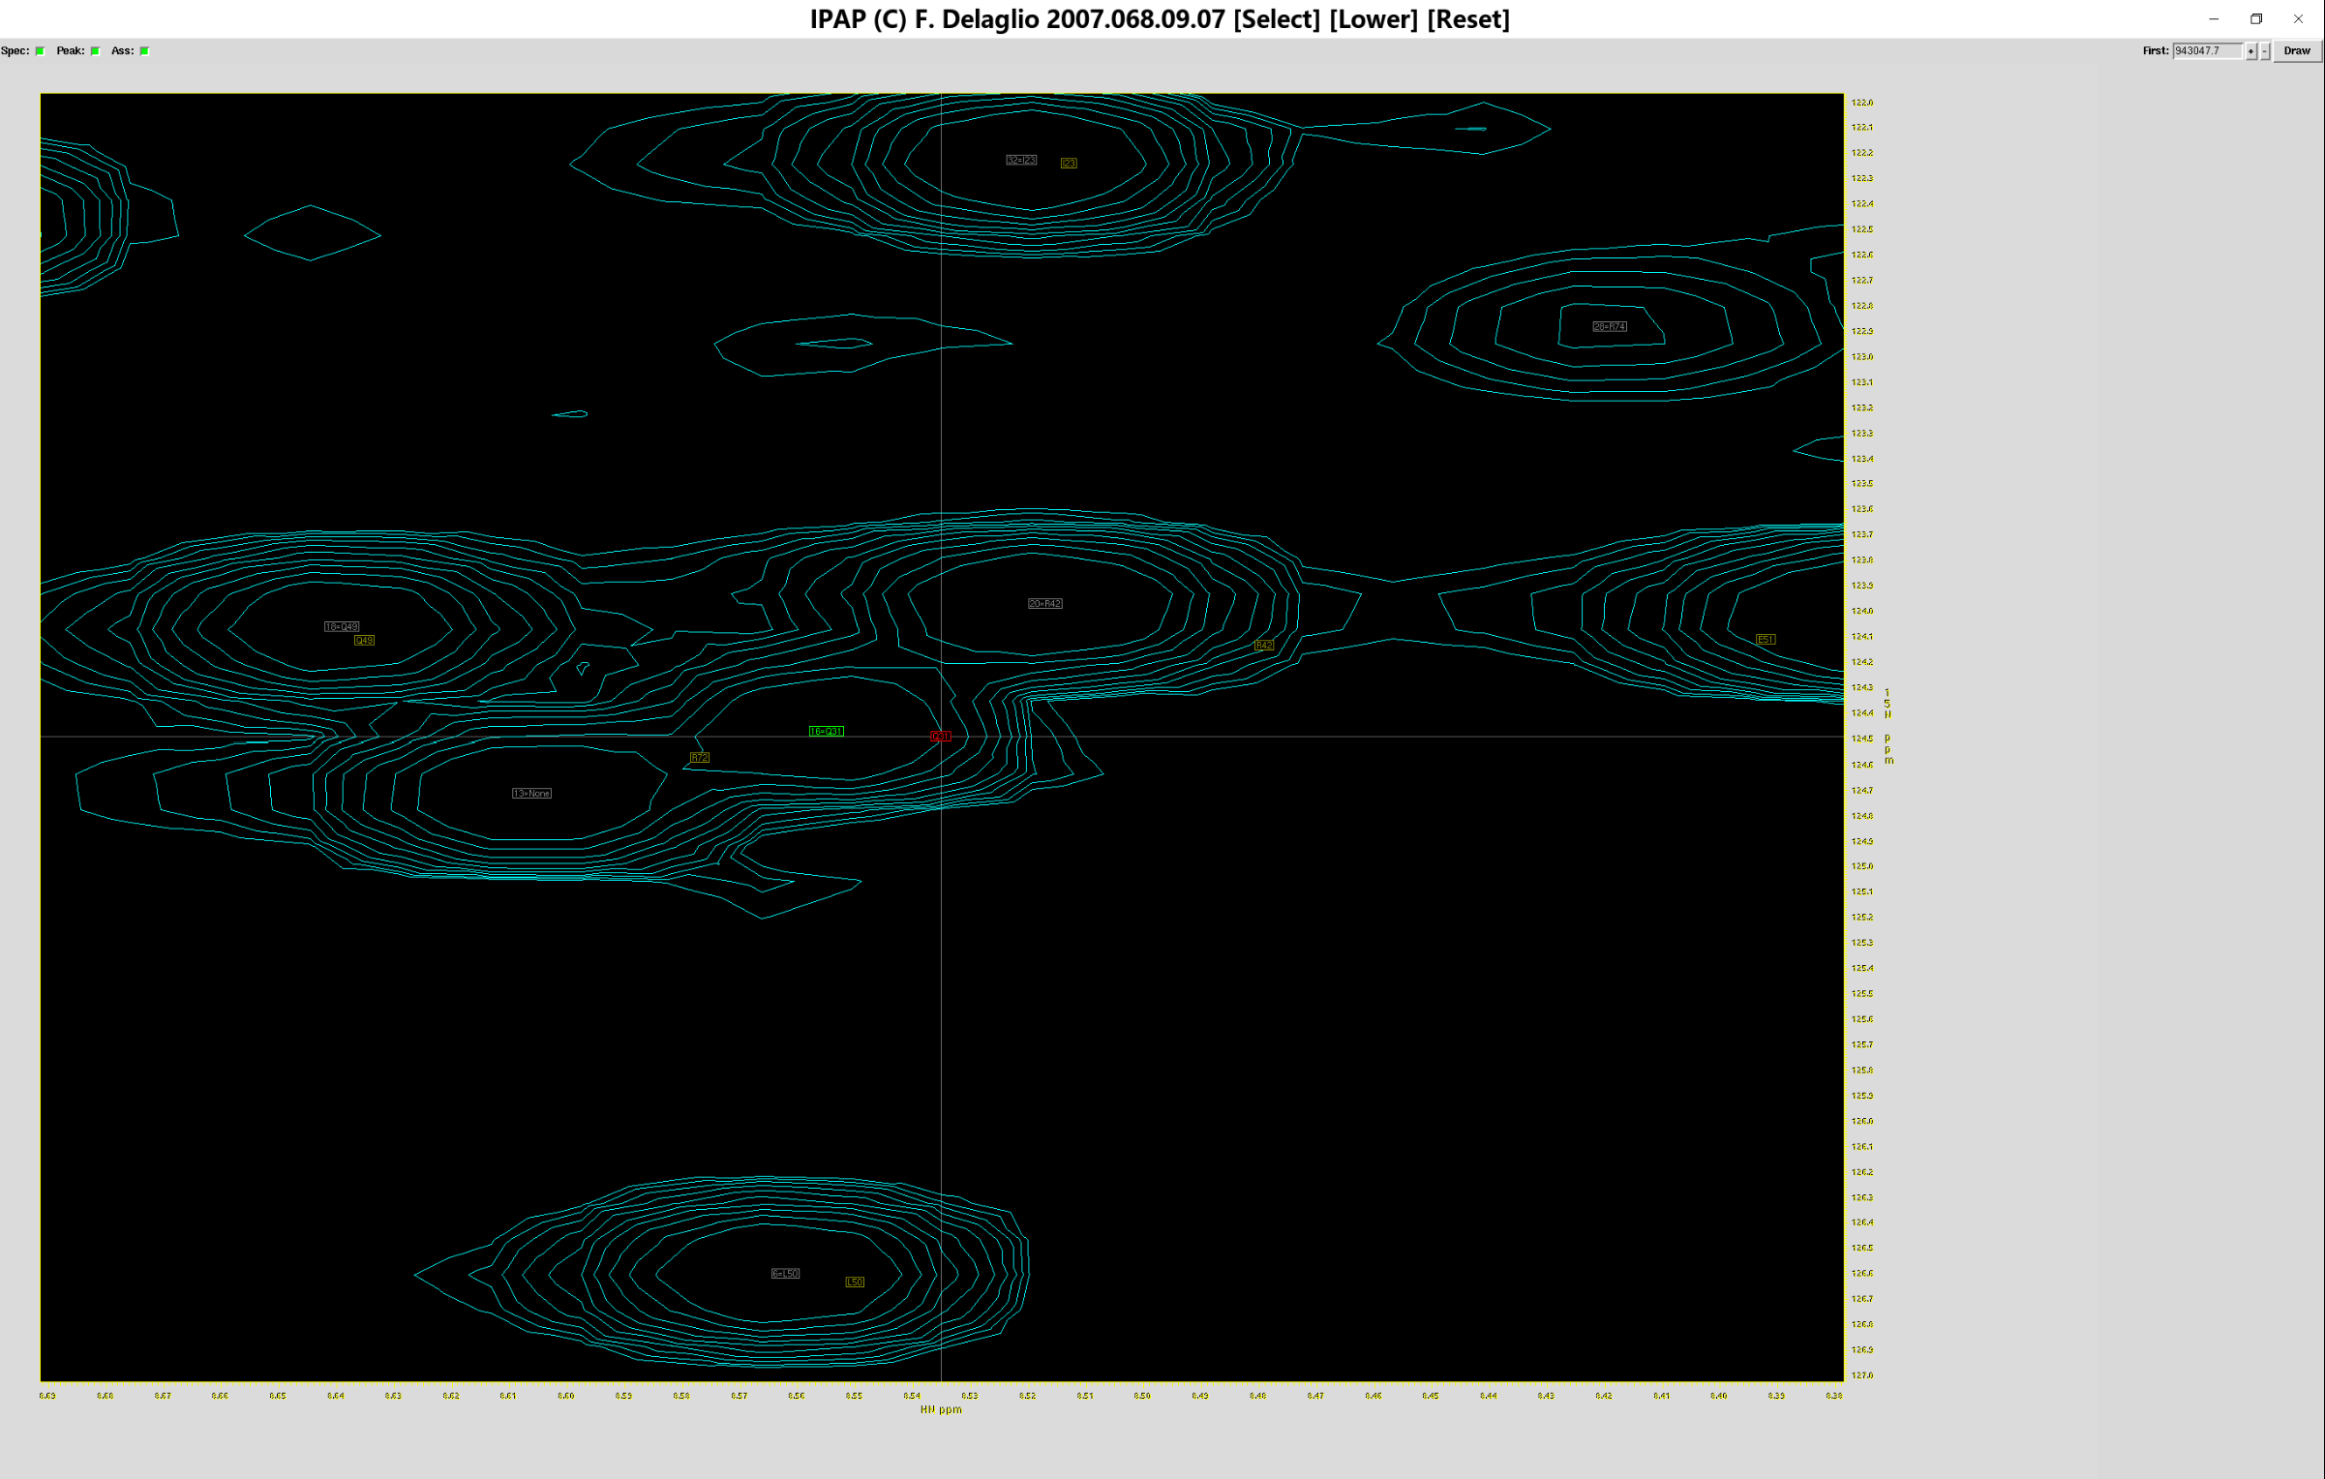Click the 6=L50 peak label
The width and height of the screenshot is (2325, 1479).
[785, 1274]
